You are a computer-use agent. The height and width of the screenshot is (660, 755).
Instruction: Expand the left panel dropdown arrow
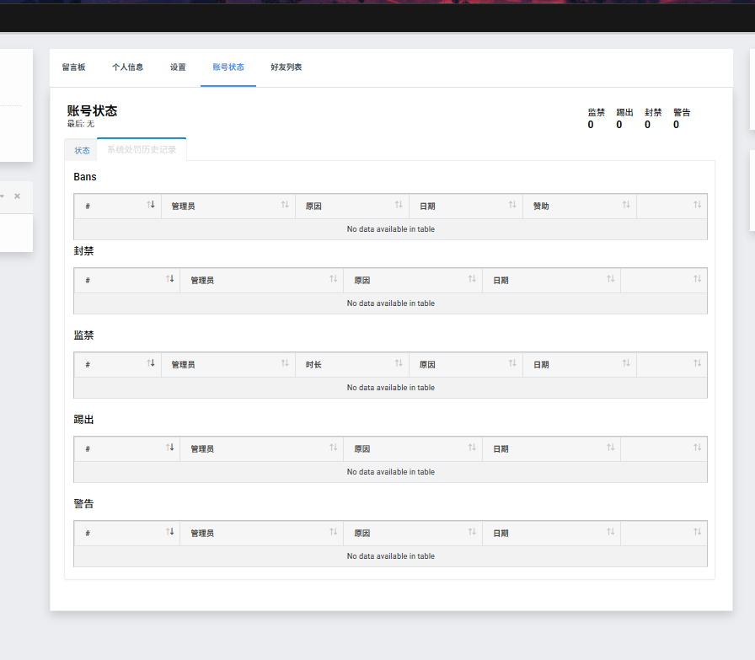[3, 196]
